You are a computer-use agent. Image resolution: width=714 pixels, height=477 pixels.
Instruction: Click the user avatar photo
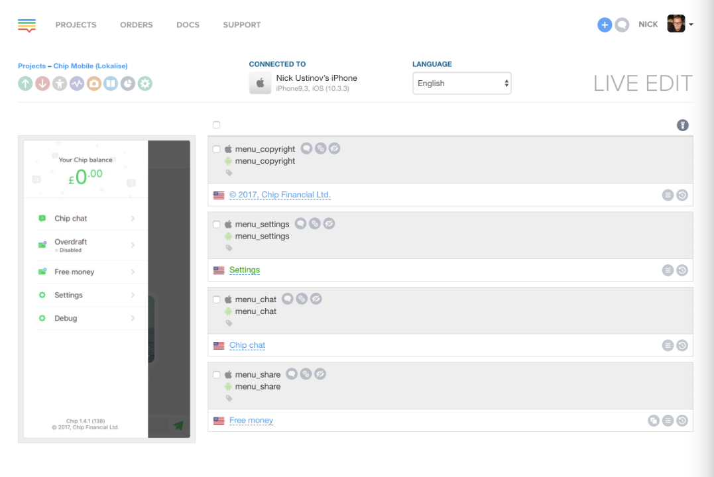(676, 24)
